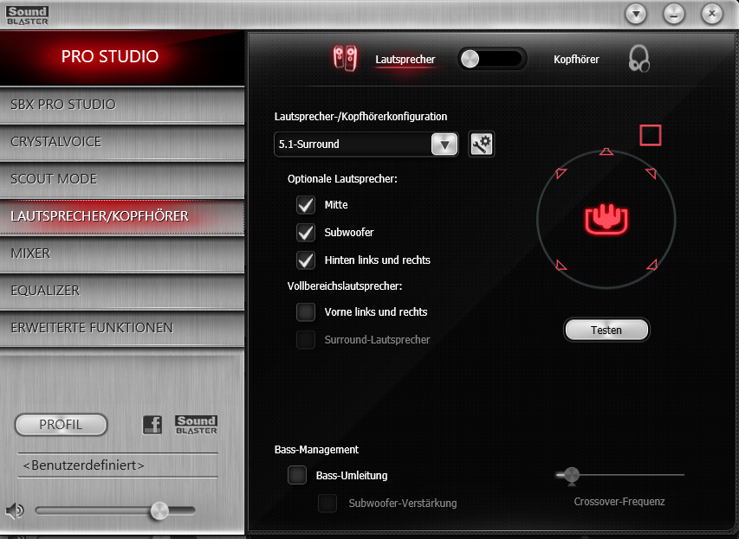The image size is (739, 539).
Task: Click the 'Bass-Management' heading
Action: tap(316, 450)
